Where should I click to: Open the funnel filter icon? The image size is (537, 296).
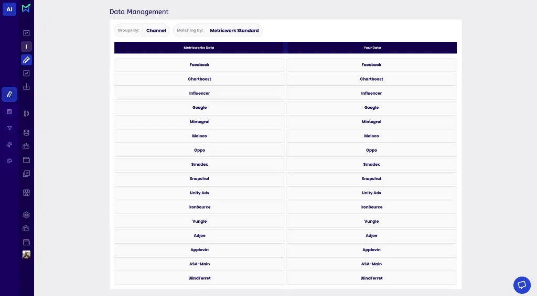[x=9, y=128]
